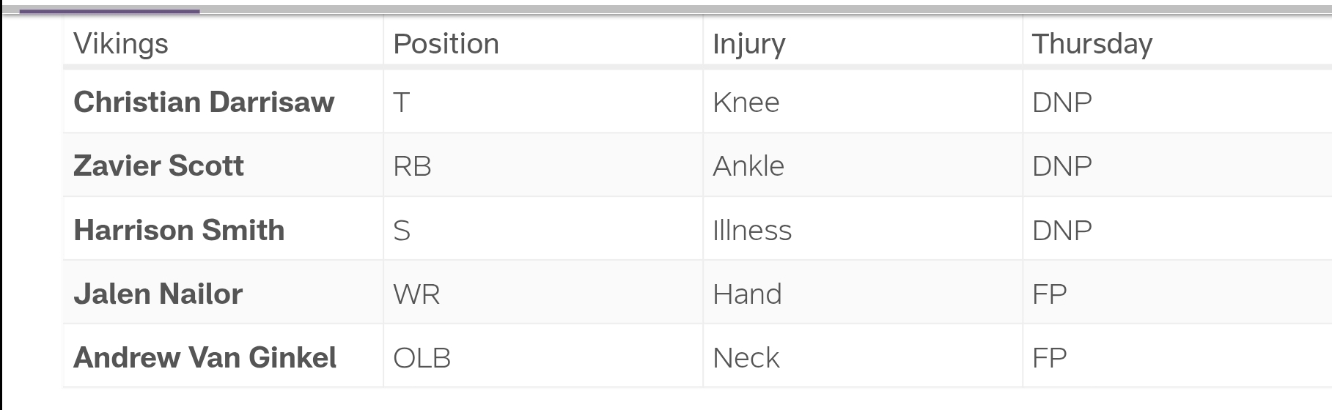The height and width of the screenshot is (410, 1332).
Task: Click the Thursday column header
Action: (1092, 45)
